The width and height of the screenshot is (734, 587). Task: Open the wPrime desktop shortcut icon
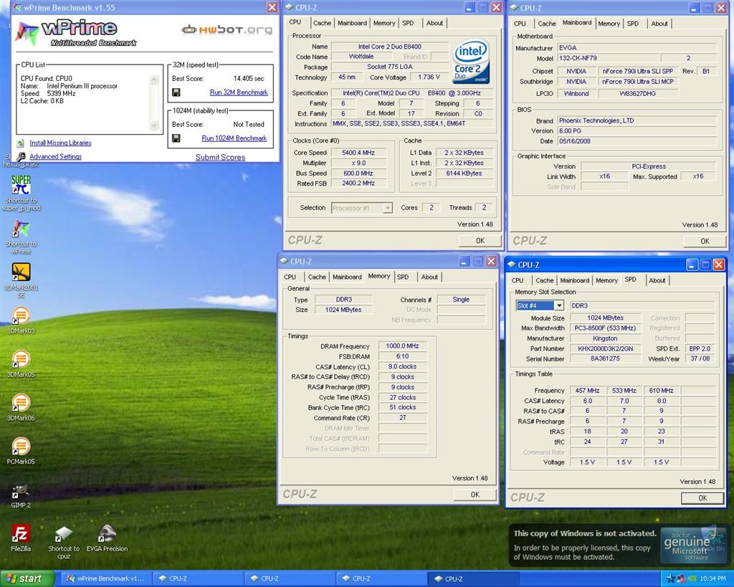click(x=21, y=230)
